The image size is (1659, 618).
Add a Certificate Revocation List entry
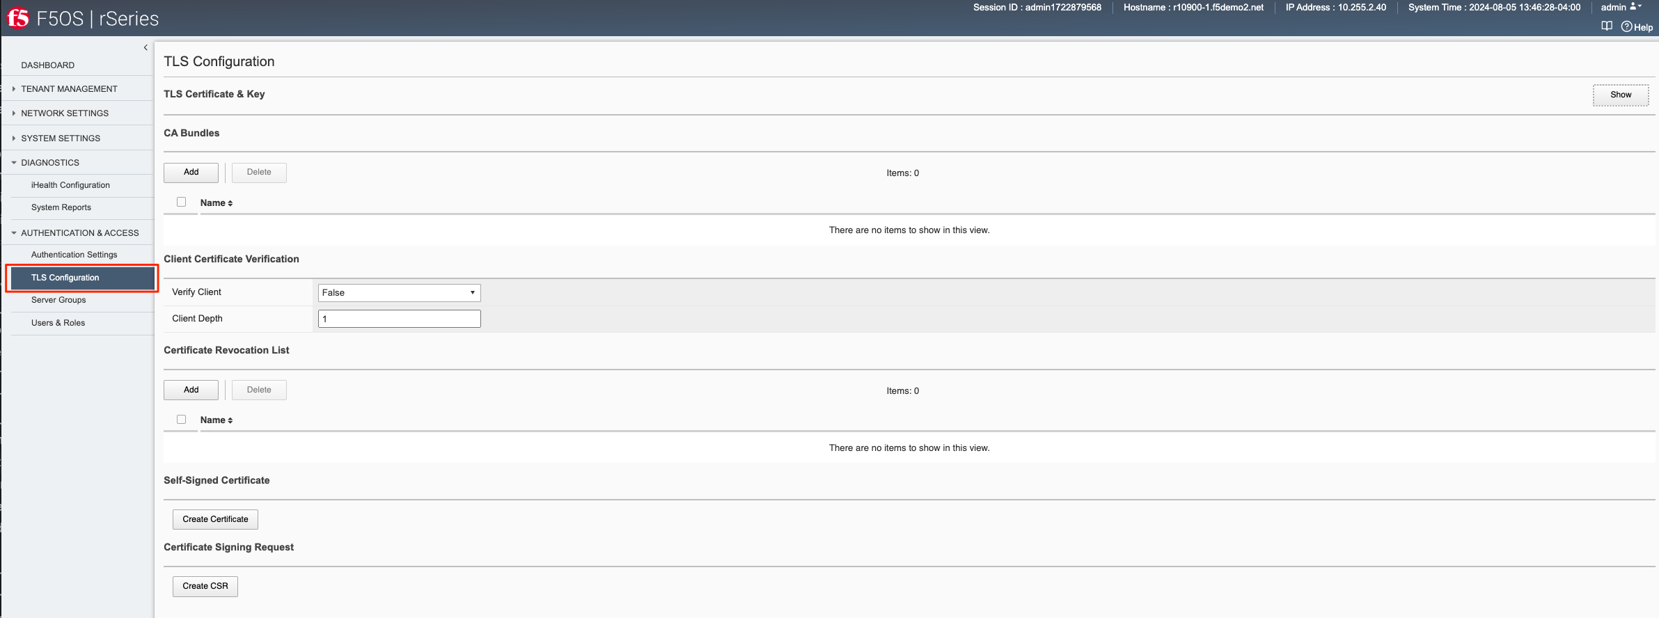coord(191,390)
